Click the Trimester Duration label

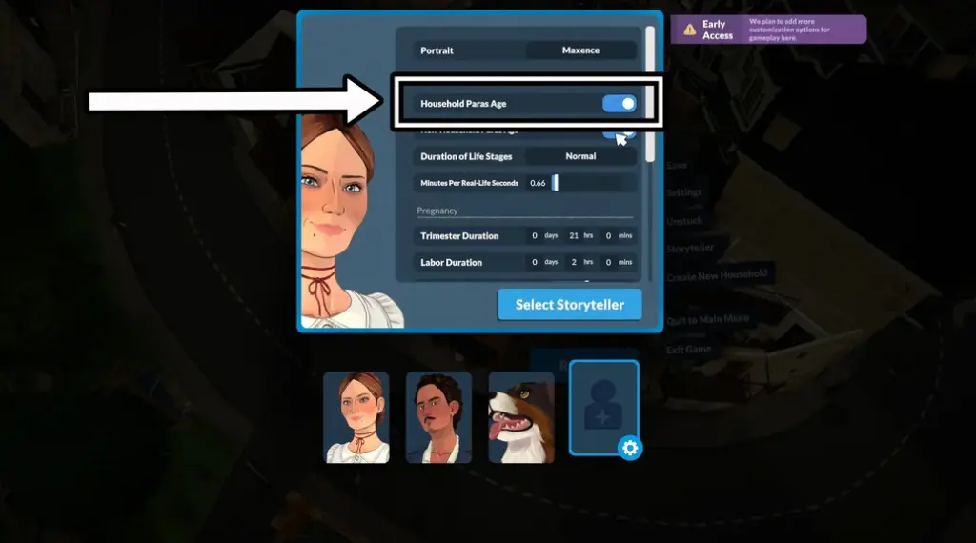(459, 235)
